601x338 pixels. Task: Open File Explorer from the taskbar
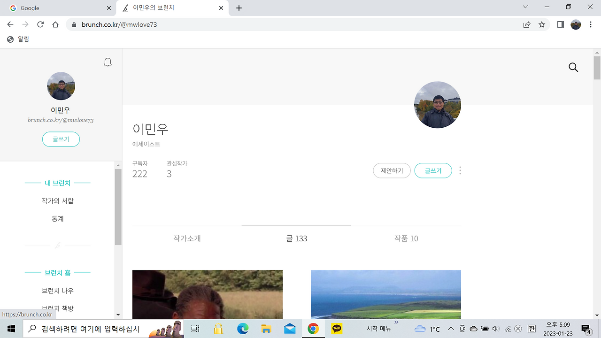click(266, 329)
